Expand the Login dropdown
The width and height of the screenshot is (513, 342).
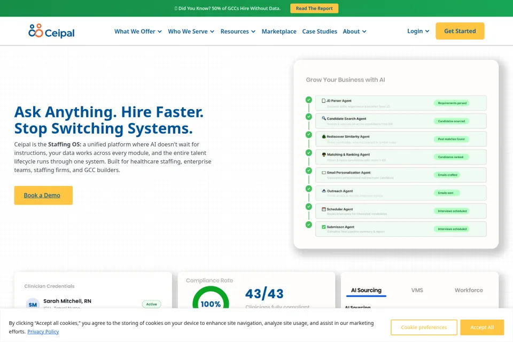418,31
